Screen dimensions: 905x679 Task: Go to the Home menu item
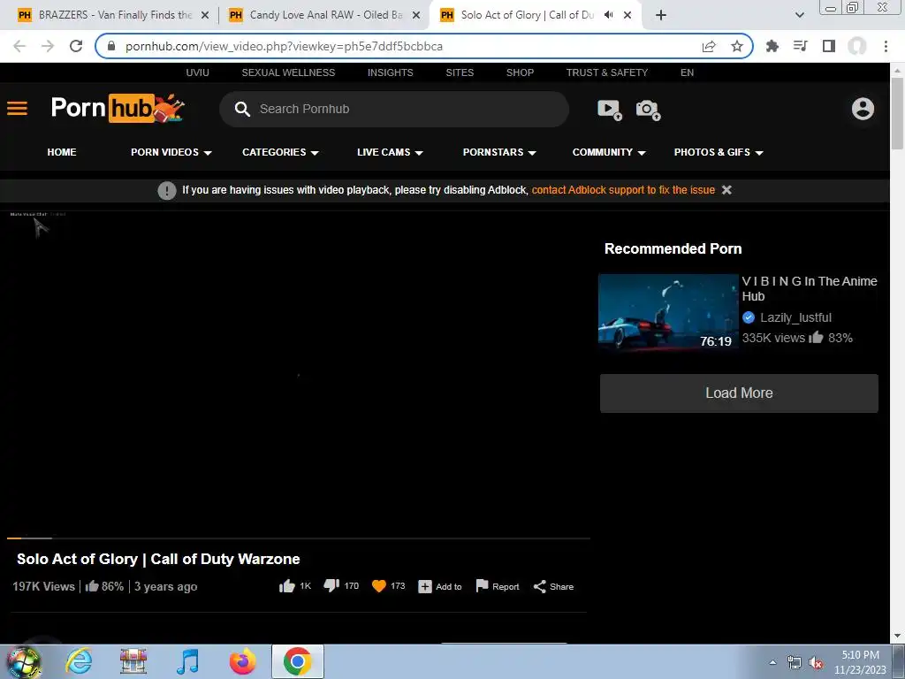click(x=62, y=152)
